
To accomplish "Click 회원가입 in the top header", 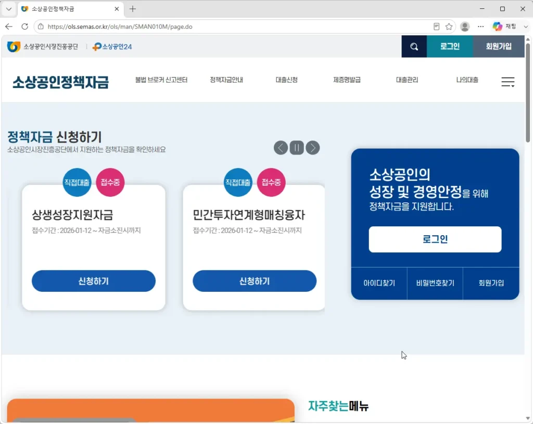I will (499, 46).
